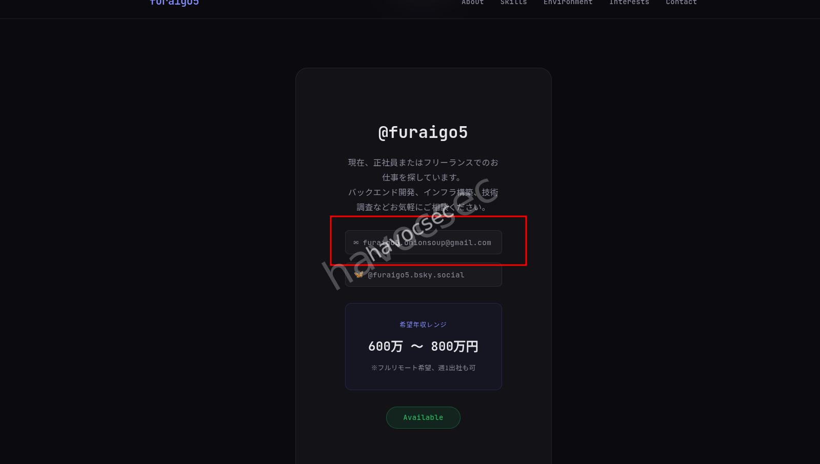Image resolution: width=820 pixels, height=464 pixels.
Task: Click the green Available status badge
Action: [423, 417]
